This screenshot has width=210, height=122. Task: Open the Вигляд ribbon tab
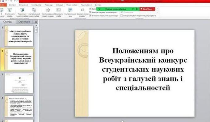pyautogui.click(x=98, y=5)
